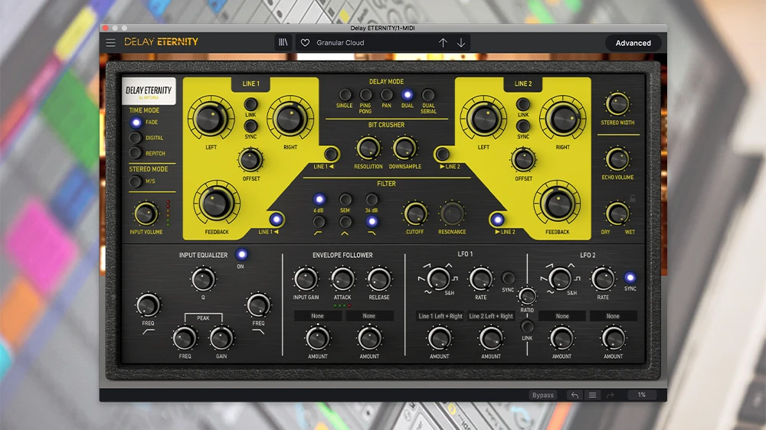Click the Advanced button
766x430 pixels.
click(633, 43)
